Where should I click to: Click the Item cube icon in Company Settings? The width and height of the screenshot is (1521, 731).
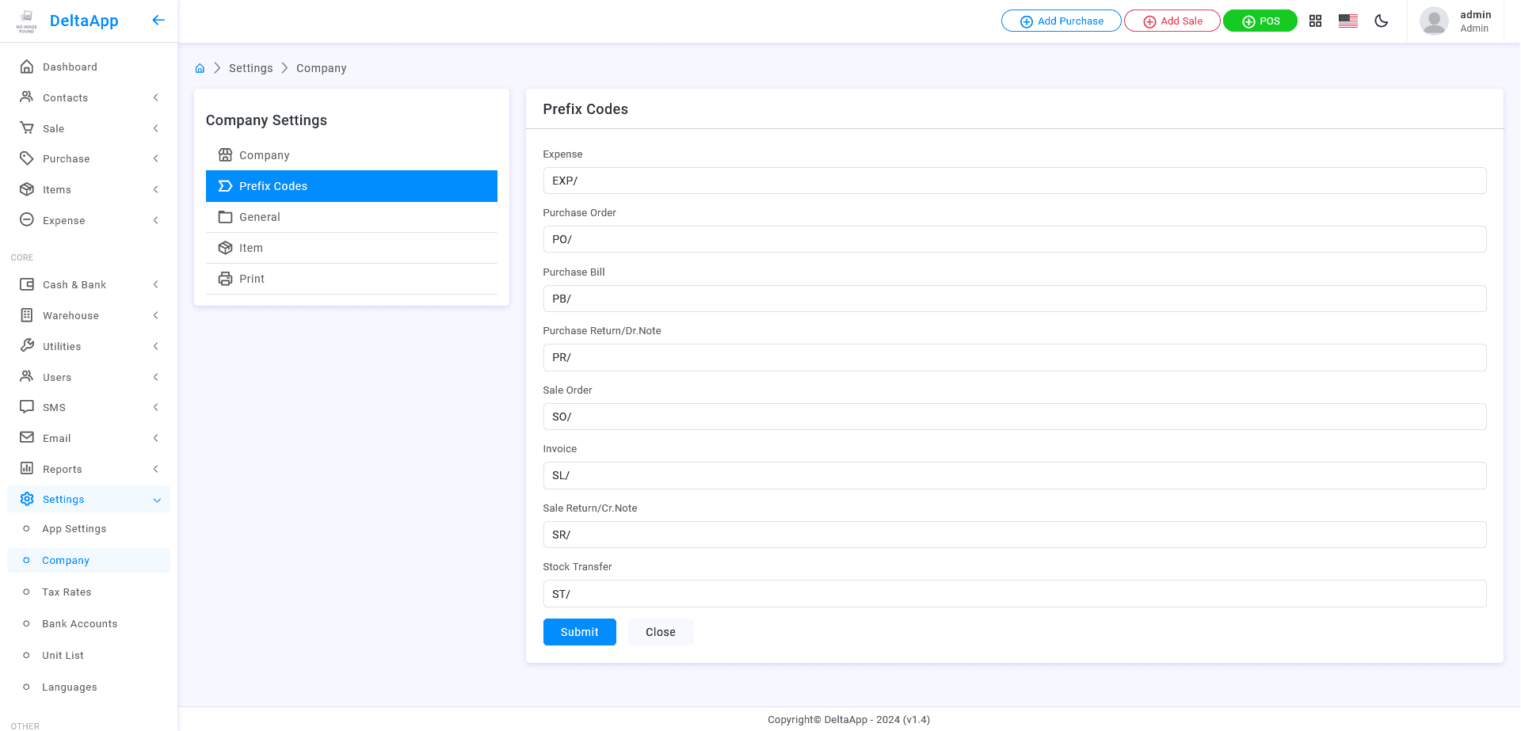pos(226,248)
